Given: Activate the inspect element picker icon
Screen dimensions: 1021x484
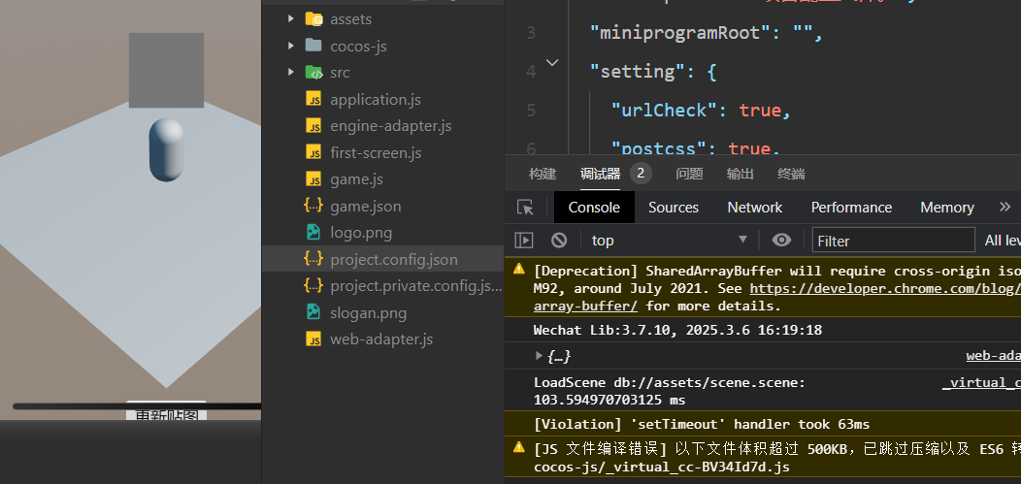Looking at the screenshot, I should coord(525,208).
